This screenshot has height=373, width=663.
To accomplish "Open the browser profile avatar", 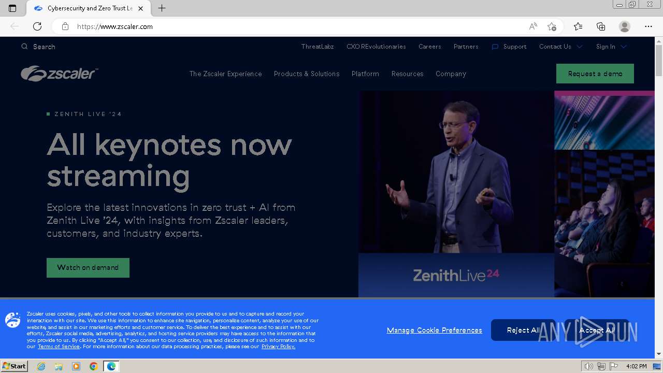I will click(625, 26).
